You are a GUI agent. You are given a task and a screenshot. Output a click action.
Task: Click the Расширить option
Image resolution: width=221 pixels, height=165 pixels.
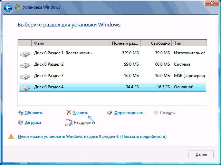[85, 122]
